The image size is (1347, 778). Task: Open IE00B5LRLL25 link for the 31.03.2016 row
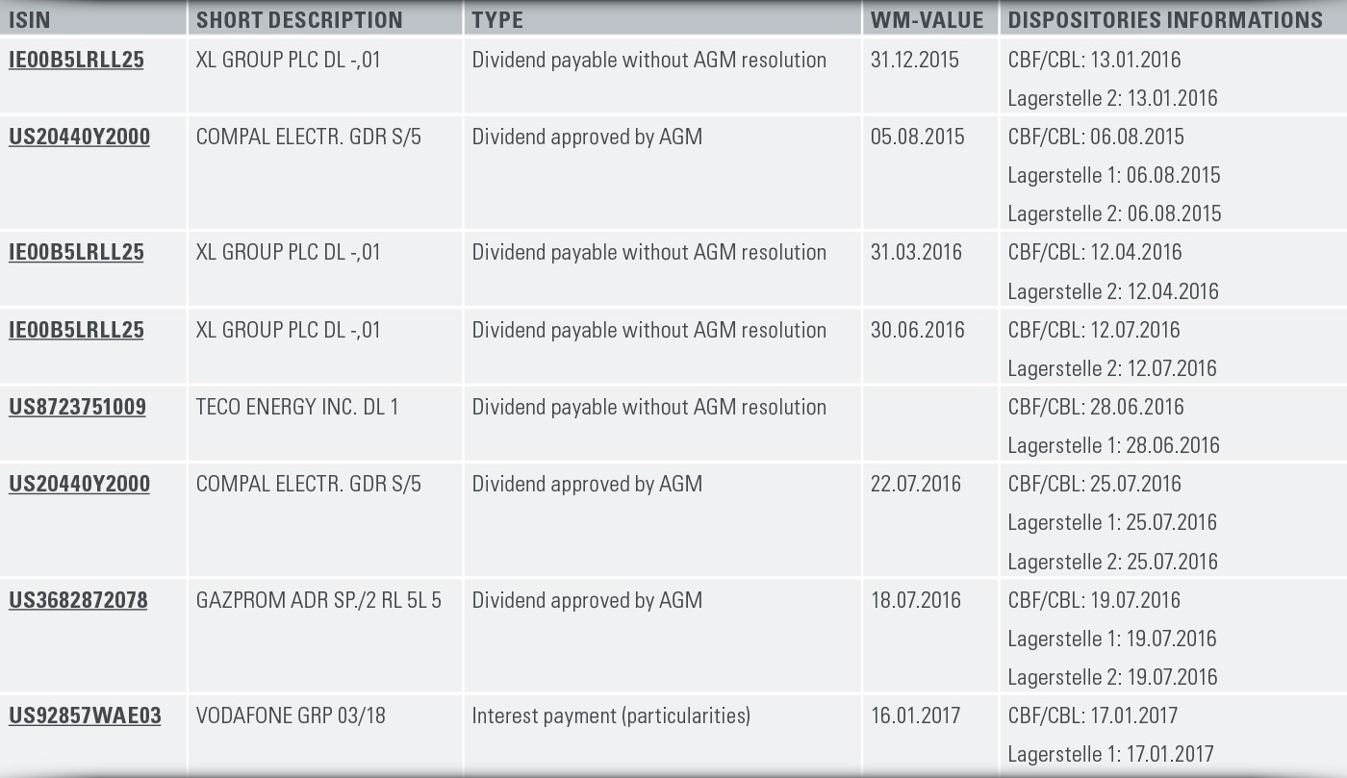pos(76,252)
